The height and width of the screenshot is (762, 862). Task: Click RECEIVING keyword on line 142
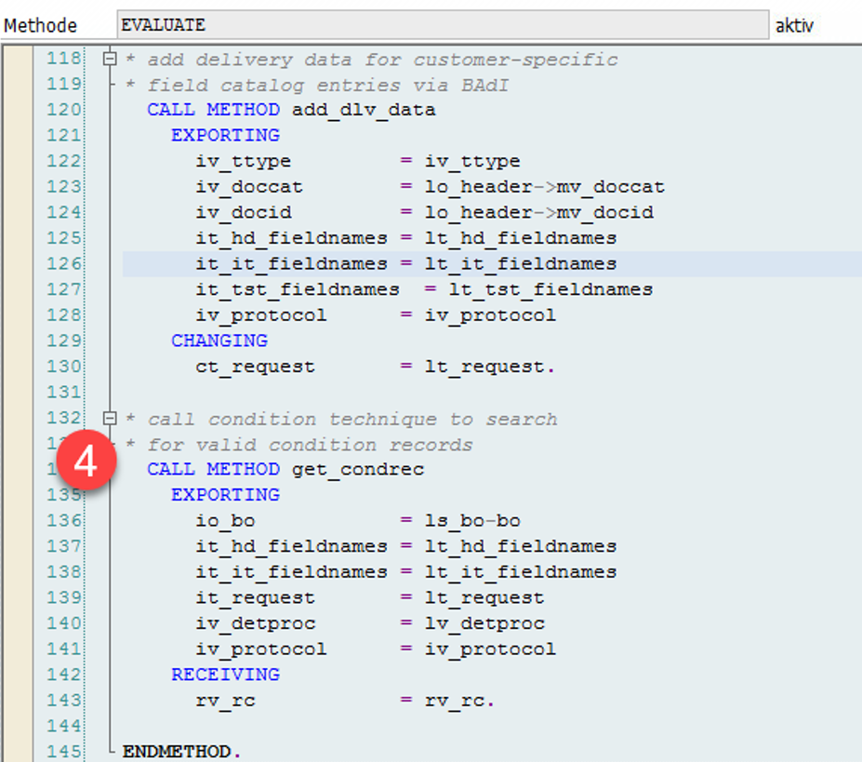[x=225, y=675]
